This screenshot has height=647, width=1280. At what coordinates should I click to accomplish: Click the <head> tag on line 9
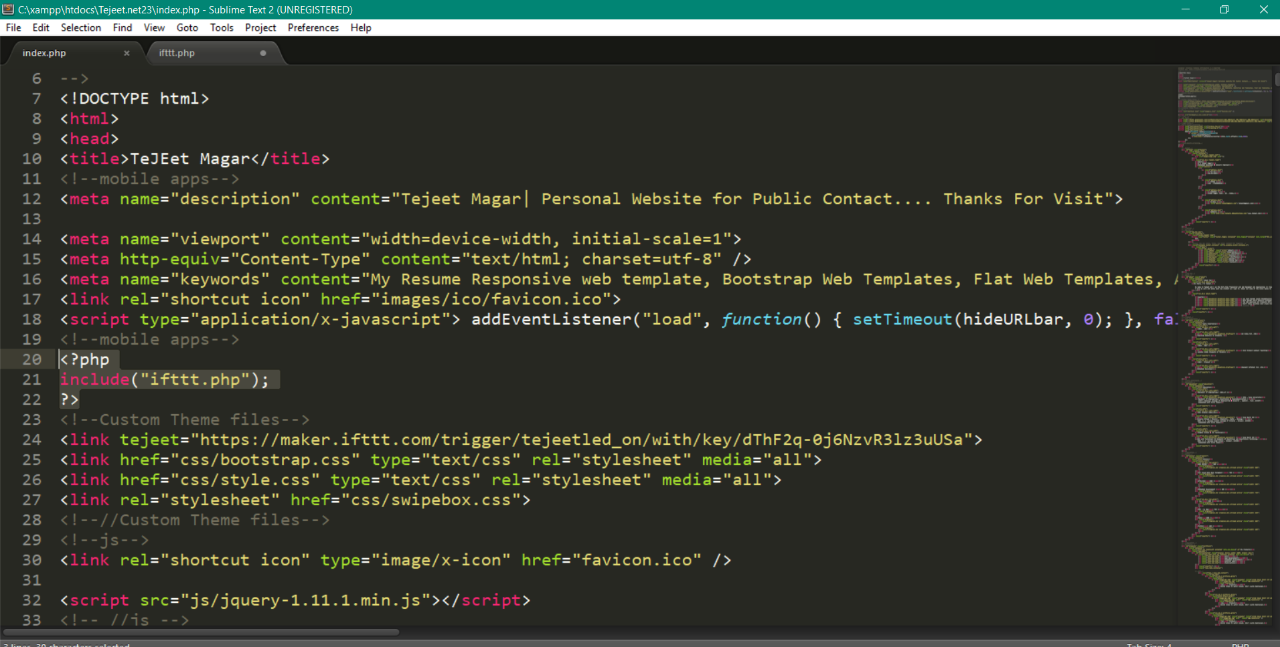pyautogui.click(x=90, y=138)
